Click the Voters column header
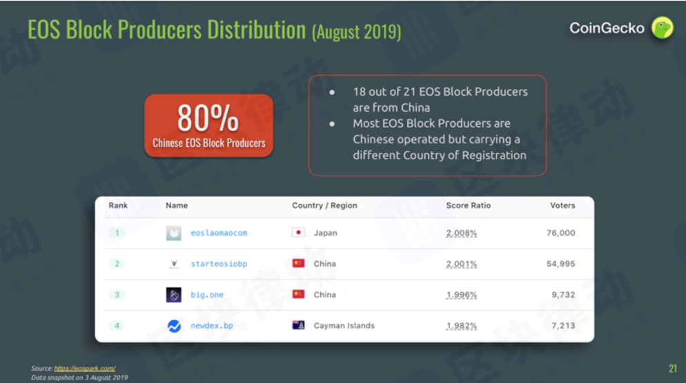This screenshot has height=383, width=686. 562,205
